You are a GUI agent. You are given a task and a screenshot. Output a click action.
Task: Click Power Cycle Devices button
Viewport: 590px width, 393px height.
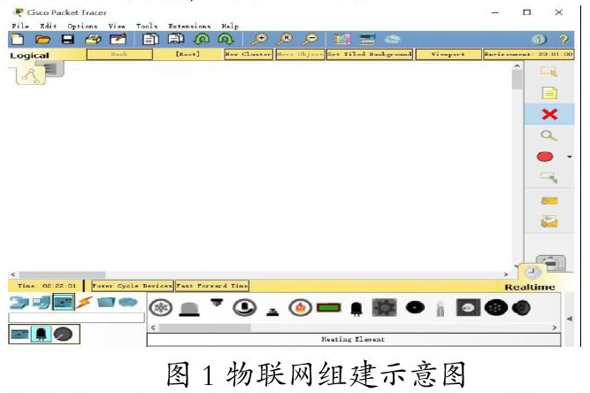tap(133, 286)
